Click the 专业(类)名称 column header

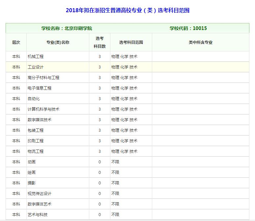tap(58, 42)
